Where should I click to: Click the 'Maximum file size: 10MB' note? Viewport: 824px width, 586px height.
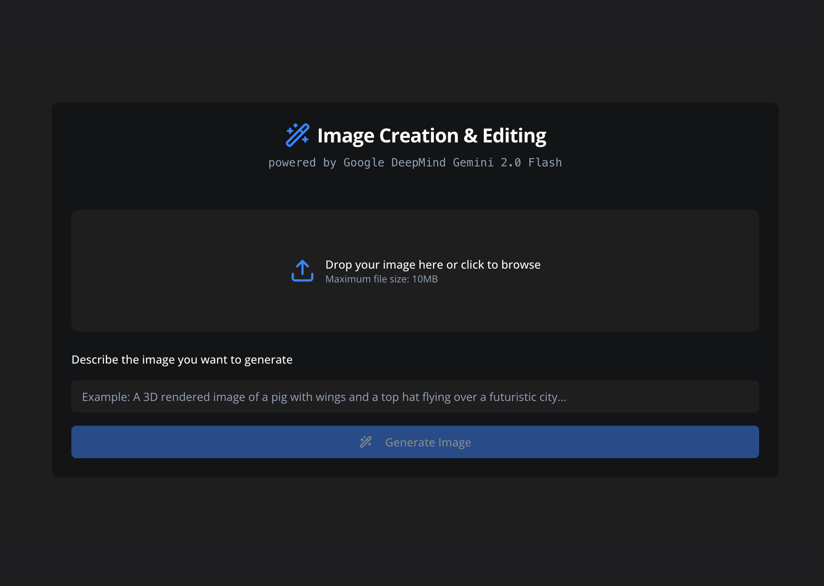(x=382, y=279)
